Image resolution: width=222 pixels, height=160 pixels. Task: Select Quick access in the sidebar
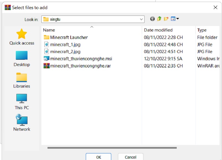click(x=22, y=37)
